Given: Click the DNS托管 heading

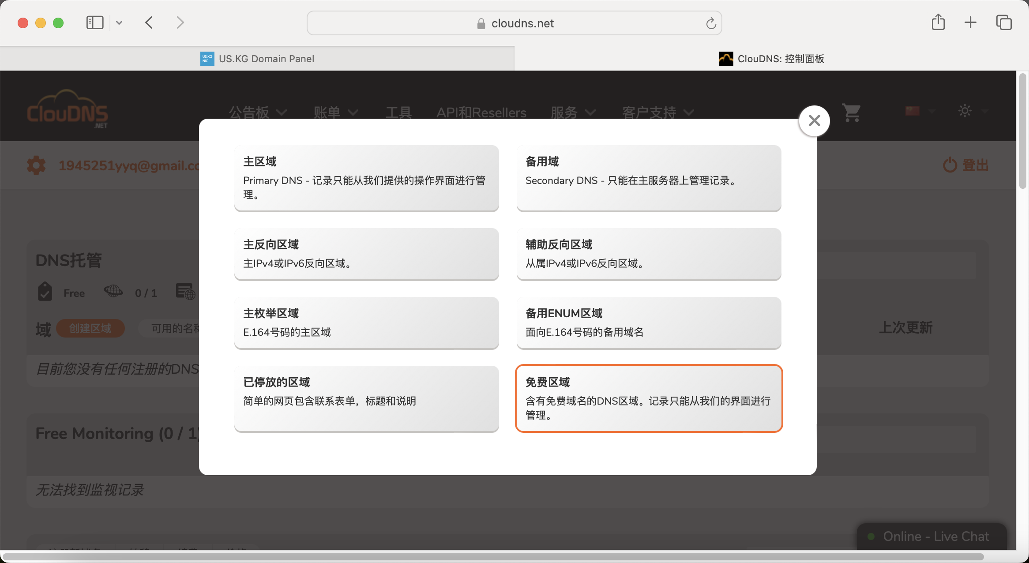Looking at the screenshot, I should coord(69,260).
